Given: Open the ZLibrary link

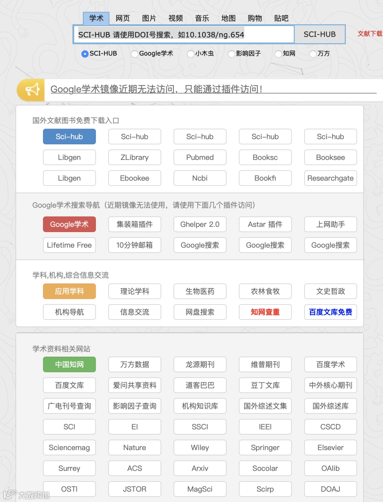Looking at the screenshot, I should pyautogui.click(x=135, y=157).
